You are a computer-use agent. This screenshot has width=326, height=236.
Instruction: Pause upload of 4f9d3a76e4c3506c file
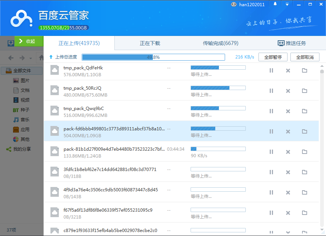tap(271, 192)
